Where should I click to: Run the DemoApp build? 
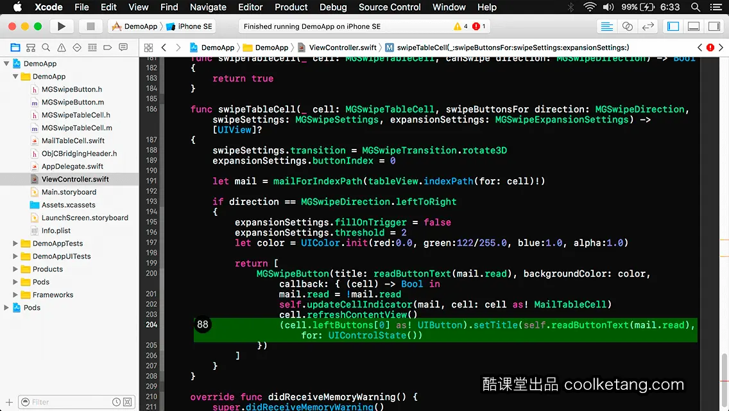click(x=61, y=26)
